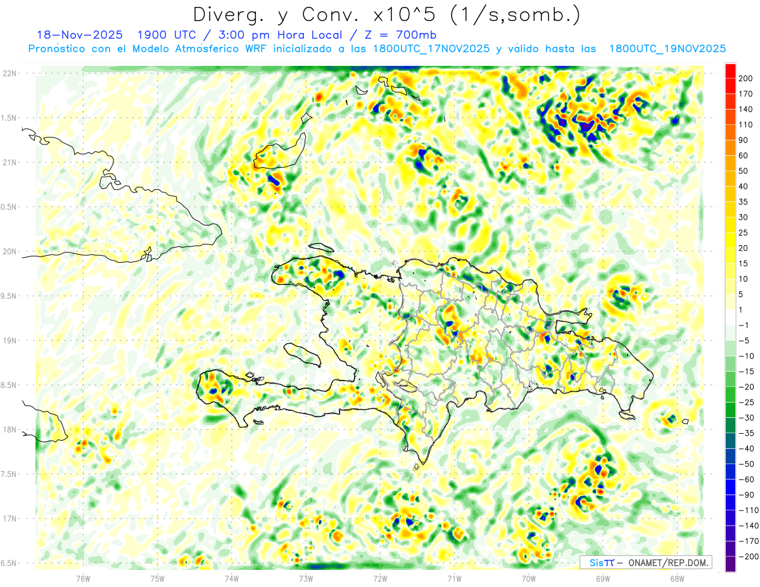The image size is (760, 587).
Task: Click the "-110" colorbar value
Action: coord(748,510)
